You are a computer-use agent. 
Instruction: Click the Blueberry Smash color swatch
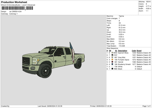pyautogui.click(x=112, y=64)
